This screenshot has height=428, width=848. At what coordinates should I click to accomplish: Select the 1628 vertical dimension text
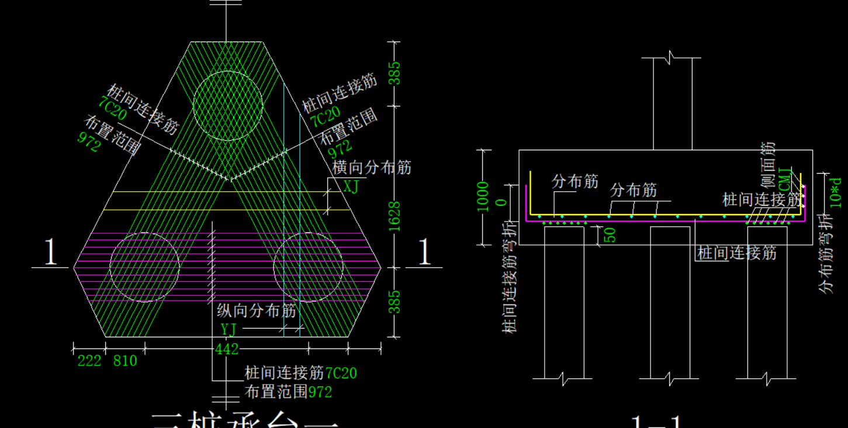[395, 216]
